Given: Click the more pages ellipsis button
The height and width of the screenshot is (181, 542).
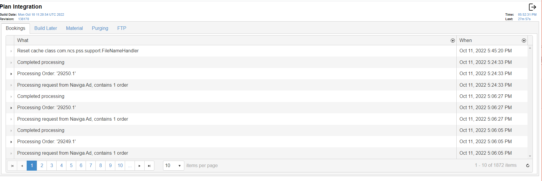Looking at the screenshot, I should pos(130,166).
